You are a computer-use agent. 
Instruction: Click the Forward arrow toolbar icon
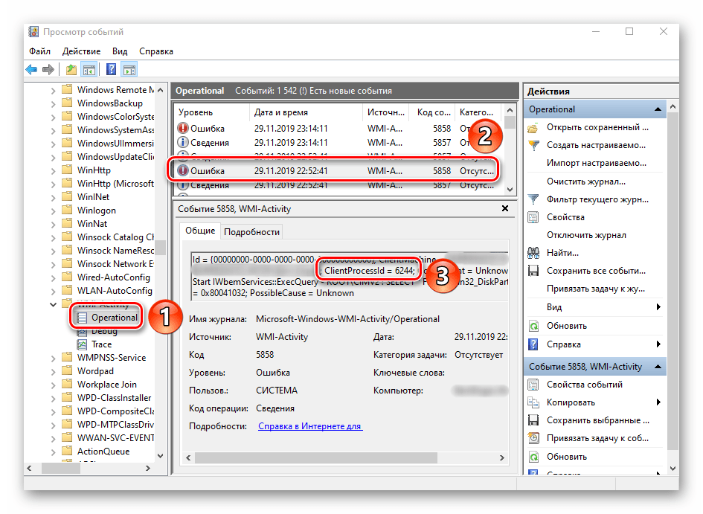(x=48, y=69)
